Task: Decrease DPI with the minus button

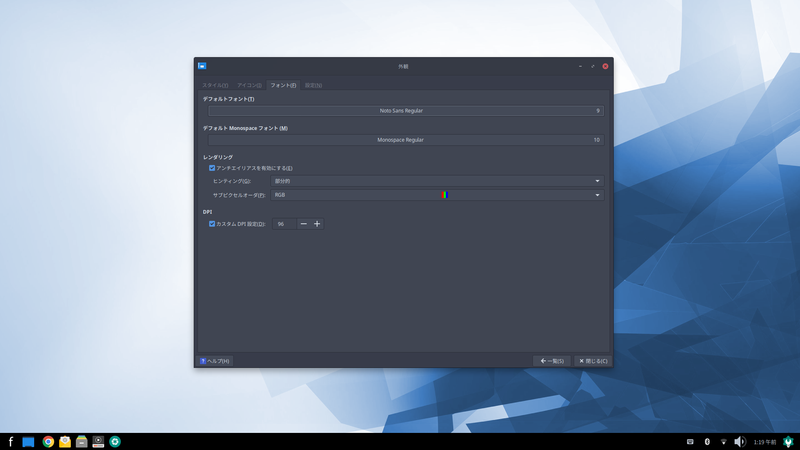Action: [304, 224]
